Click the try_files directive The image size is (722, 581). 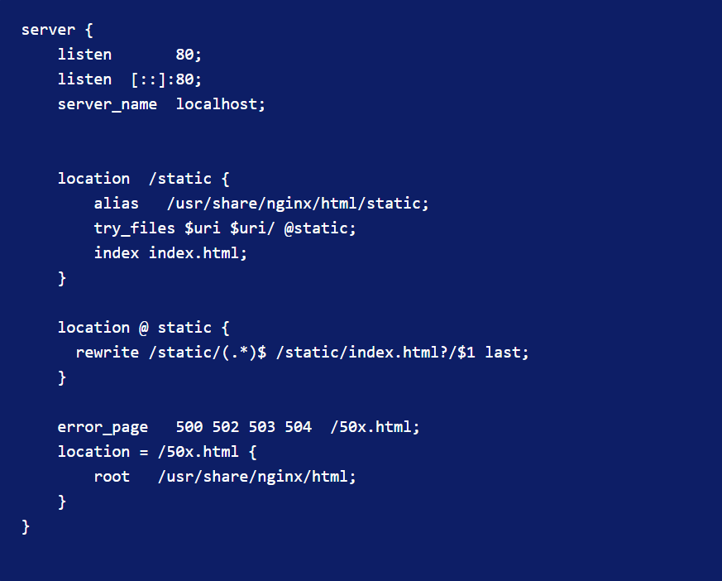[x=135, y=228]
